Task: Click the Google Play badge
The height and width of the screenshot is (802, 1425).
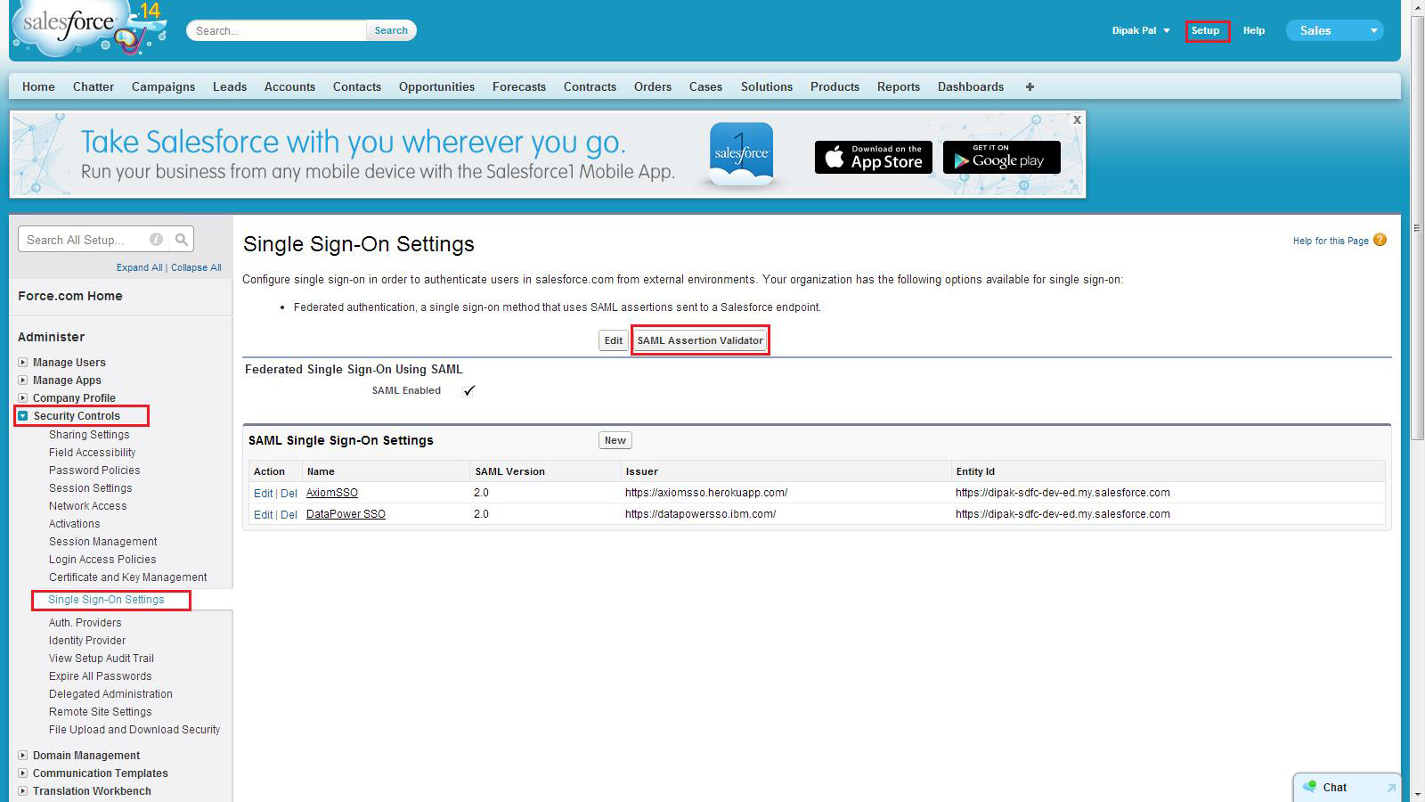Action: point(1001,157)
